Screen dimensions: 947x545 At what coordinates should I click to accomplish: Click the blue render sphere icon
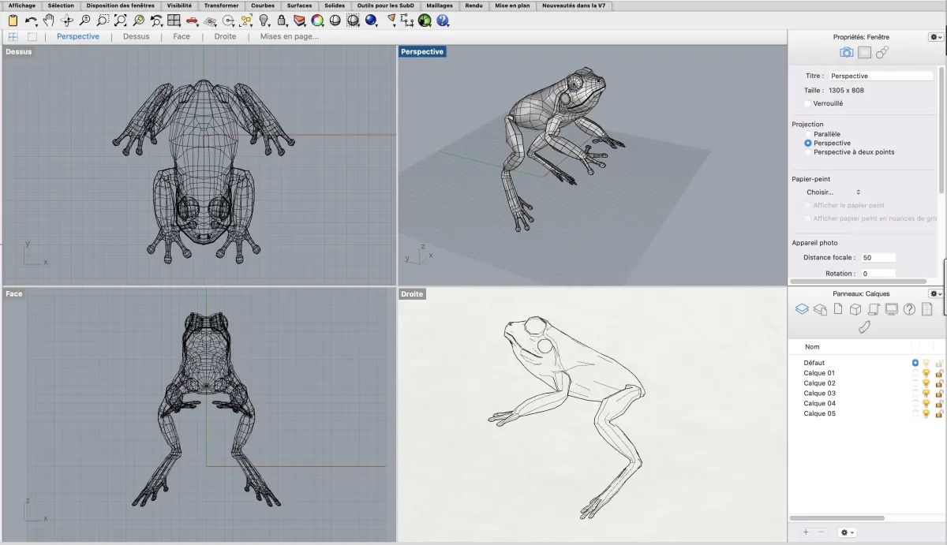pos(370,20)
